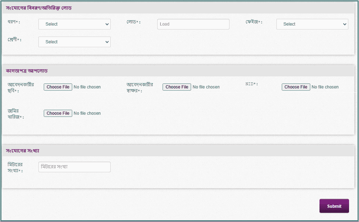Click "No file chosen" beside জমির খারিজ
The image size is (359, 222).
pyautogui.click(x=87, y=113)
